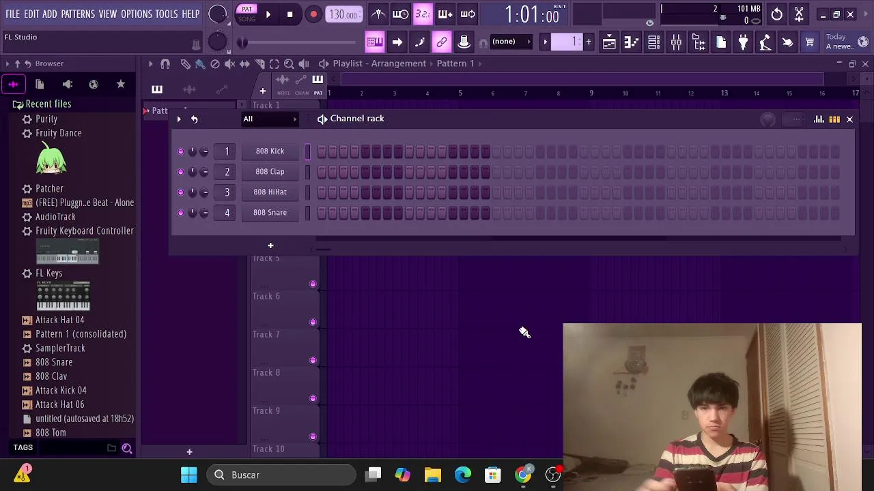Open the PATTERNS menu
This screenshot has height=491, width=874.
pos(78,14)
